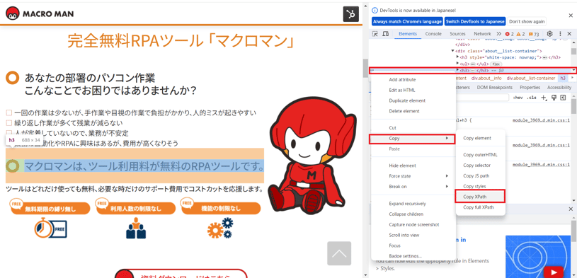Open the Copy submenu item

click(412, 139)
